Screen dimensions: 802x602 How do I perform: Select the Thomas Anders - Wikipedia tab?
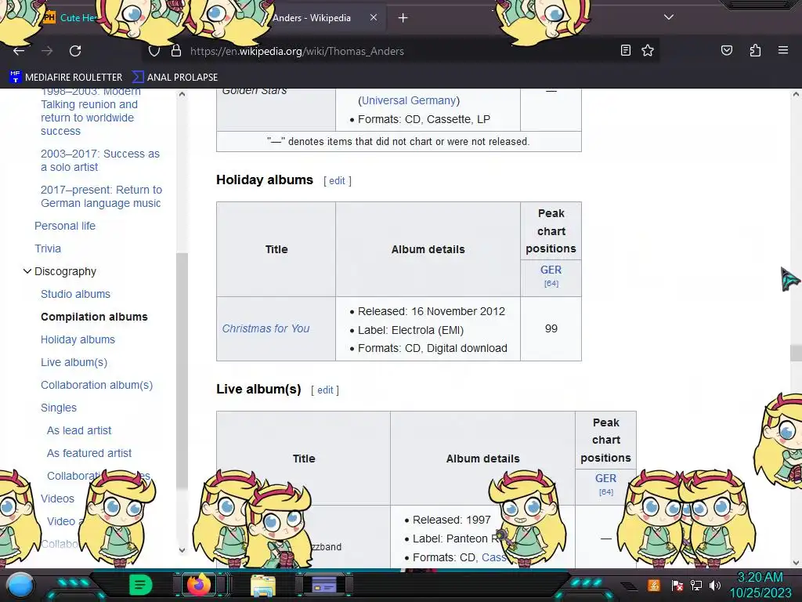click(x=312, y=18)
